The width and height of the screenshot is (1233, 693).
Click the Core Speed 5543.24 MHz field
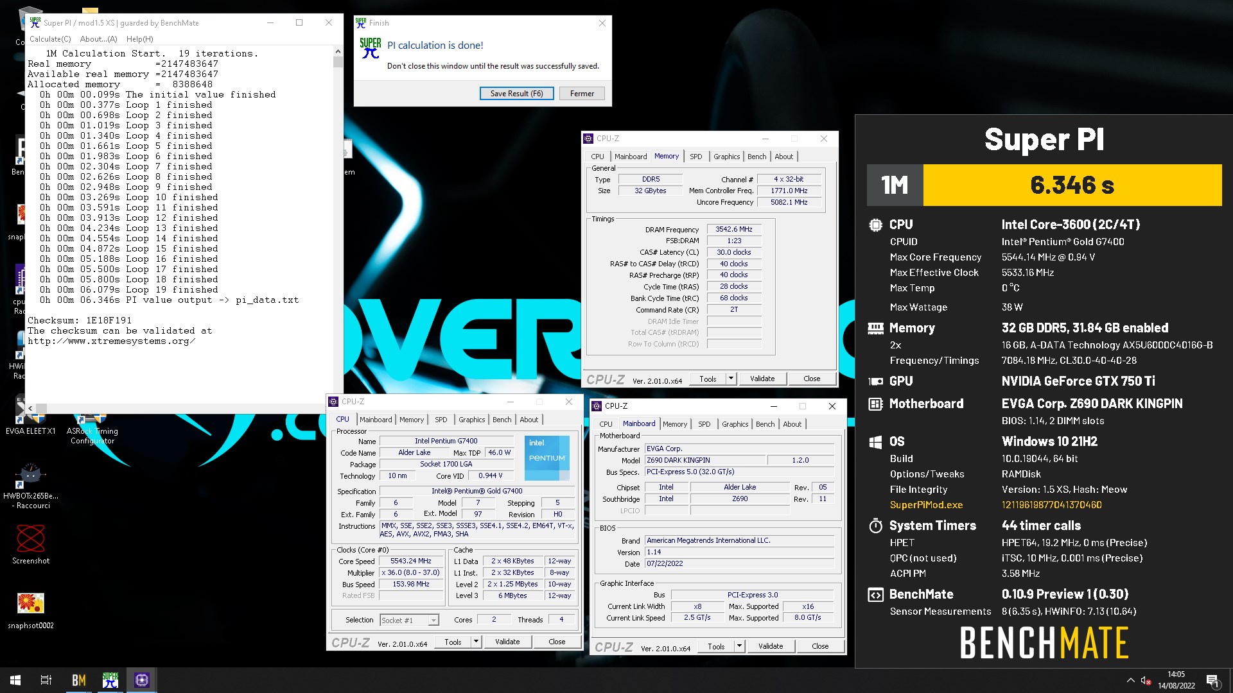411,561
